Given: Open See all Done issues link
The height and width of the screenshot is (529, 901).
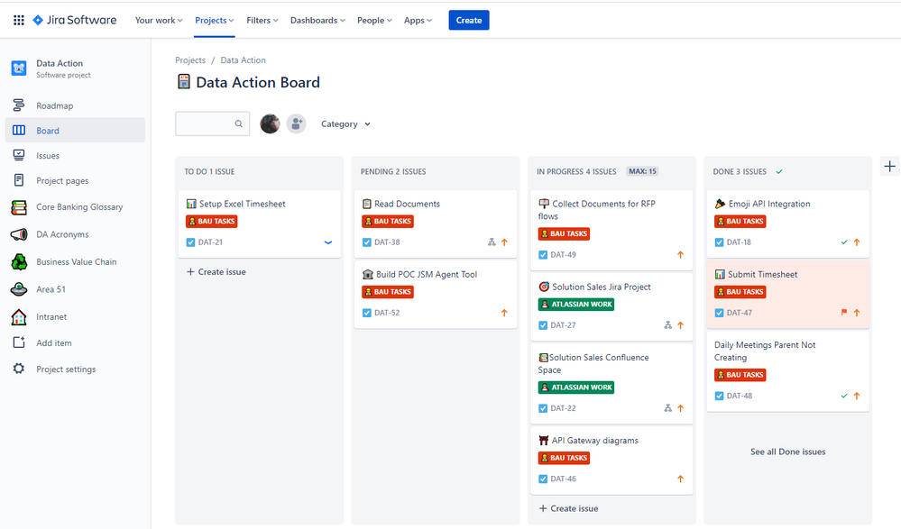Looking at the screenshot, I should [x=786, y=451].
